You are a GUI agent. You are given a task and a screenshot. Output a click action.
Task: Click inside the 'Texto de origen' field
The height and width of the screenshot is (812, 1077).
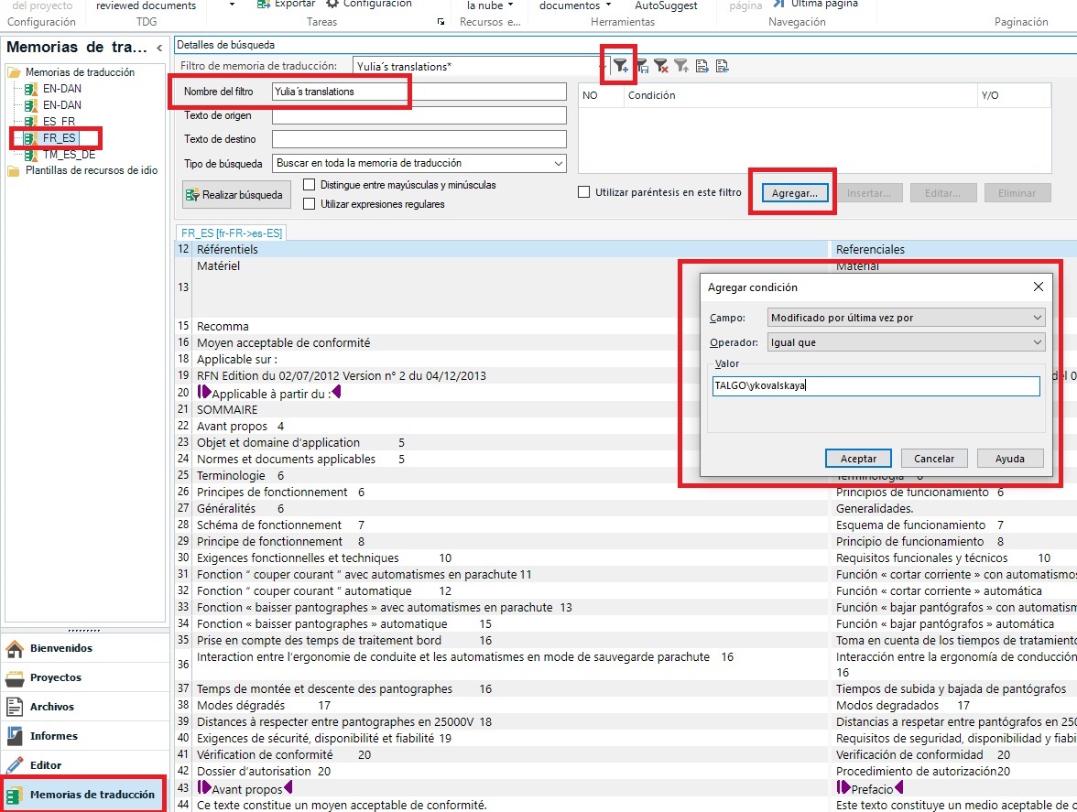[419, 115]
